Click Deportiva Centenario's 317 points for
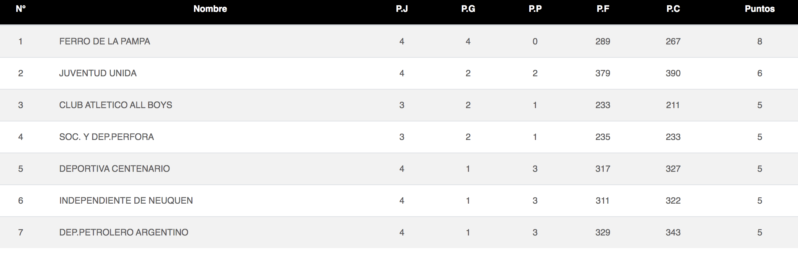Screen dimensions: 798x254 pyautogui.click(x=603, y=169)
